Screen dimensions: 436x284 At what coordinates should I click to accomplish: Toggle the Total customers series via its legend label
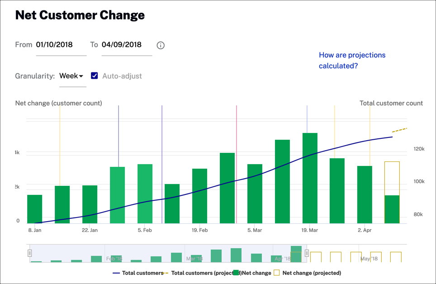pyautogui.click(x=143, y=273)
